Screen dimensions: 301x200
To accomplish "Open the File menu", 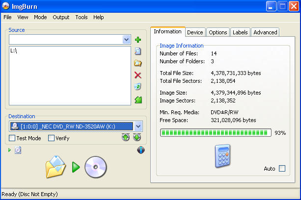I will tap(7, 17).
